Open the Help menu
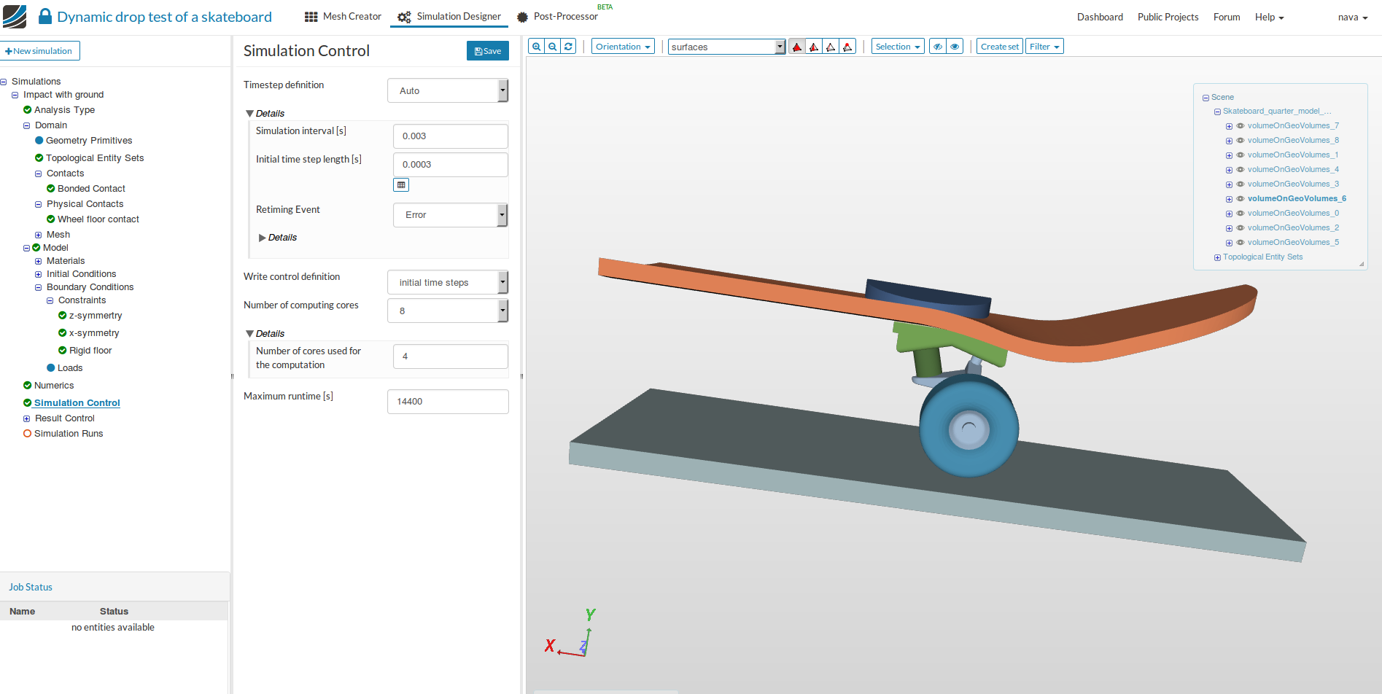This screenshot has width=1382, height=694. click(x=1269, y=17)
